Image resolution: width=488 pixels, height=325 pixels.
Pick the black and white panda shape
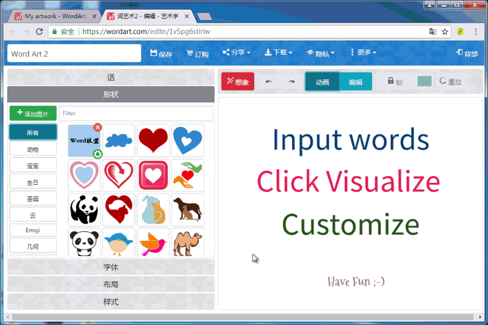tap(84, 210)
